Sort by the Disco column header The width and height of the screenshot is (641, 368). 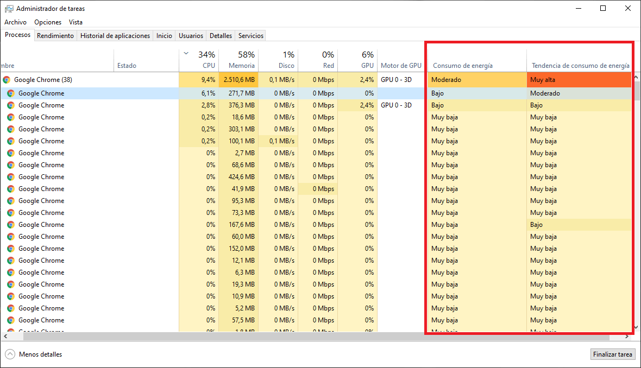tap(278, 60)
